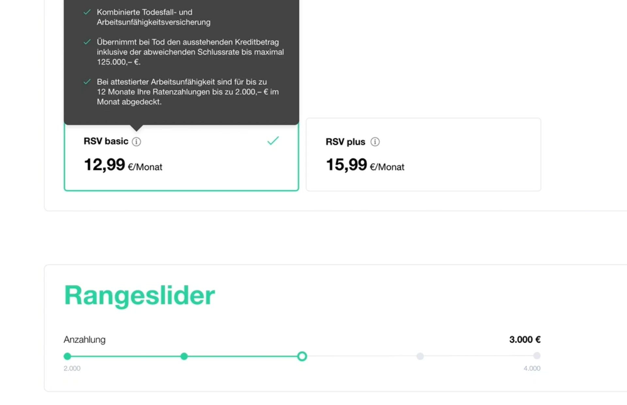Click the 2.000 minimum slider label
627x405 pixels.
[72, 368]
